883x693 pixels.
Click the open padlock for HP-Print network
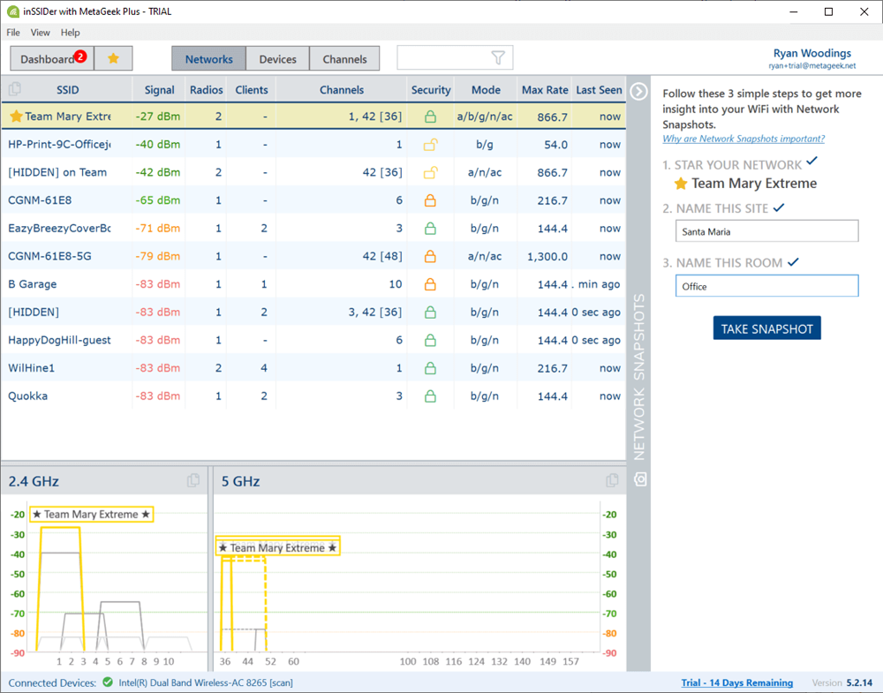(x=430, y=145)
